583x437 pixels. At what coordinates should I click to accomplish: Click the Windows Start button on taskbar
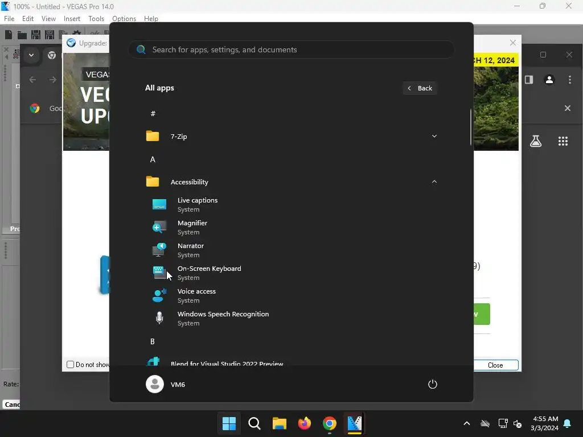click(x=229, y=423)
